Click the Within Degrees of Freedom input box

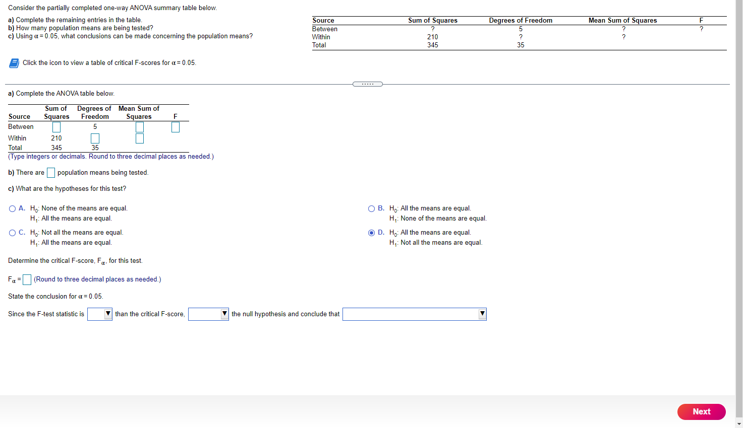pyautogui.click(x=95, y=138)
